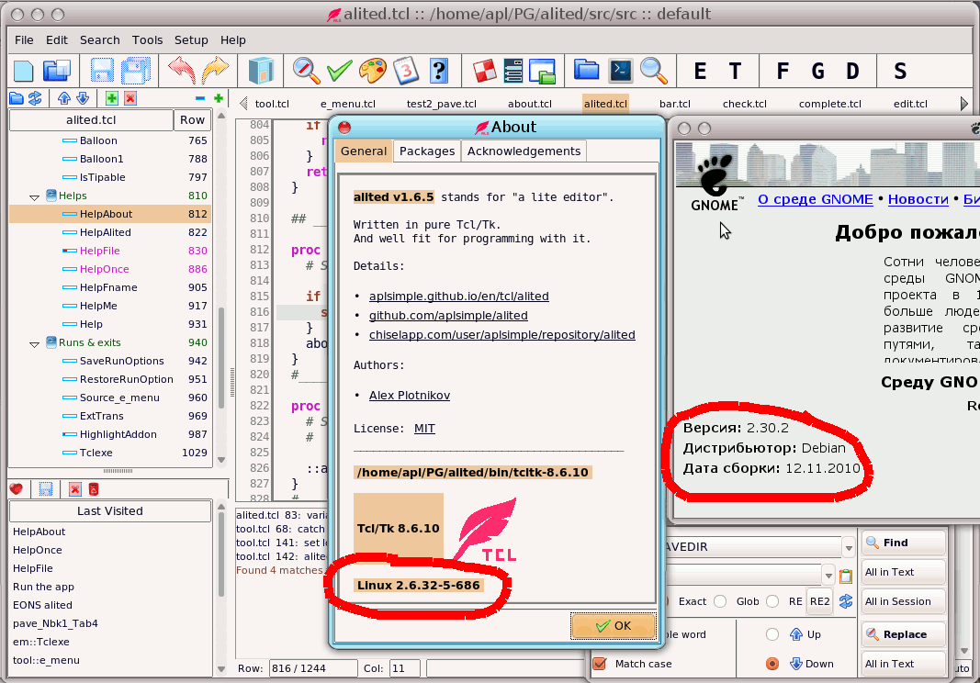Click the blue box toolbar icon
The height and width of the screenshot is (683, 980).
(261, 71)
